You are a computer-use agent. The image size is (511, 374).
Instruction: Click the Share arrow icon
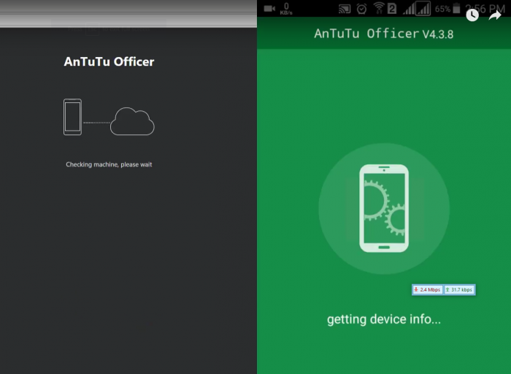(x=495, y=15)
